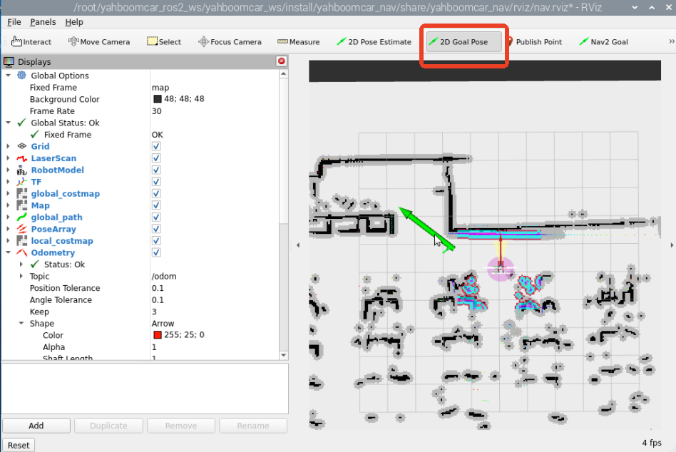This screenshot has width=676, height=452.
Task: Click the Nav2 Goal tool
Action: point(603,42)
